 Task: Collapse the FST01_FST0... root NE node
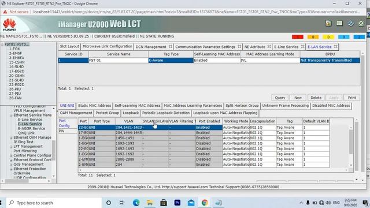tap(2, 44)
